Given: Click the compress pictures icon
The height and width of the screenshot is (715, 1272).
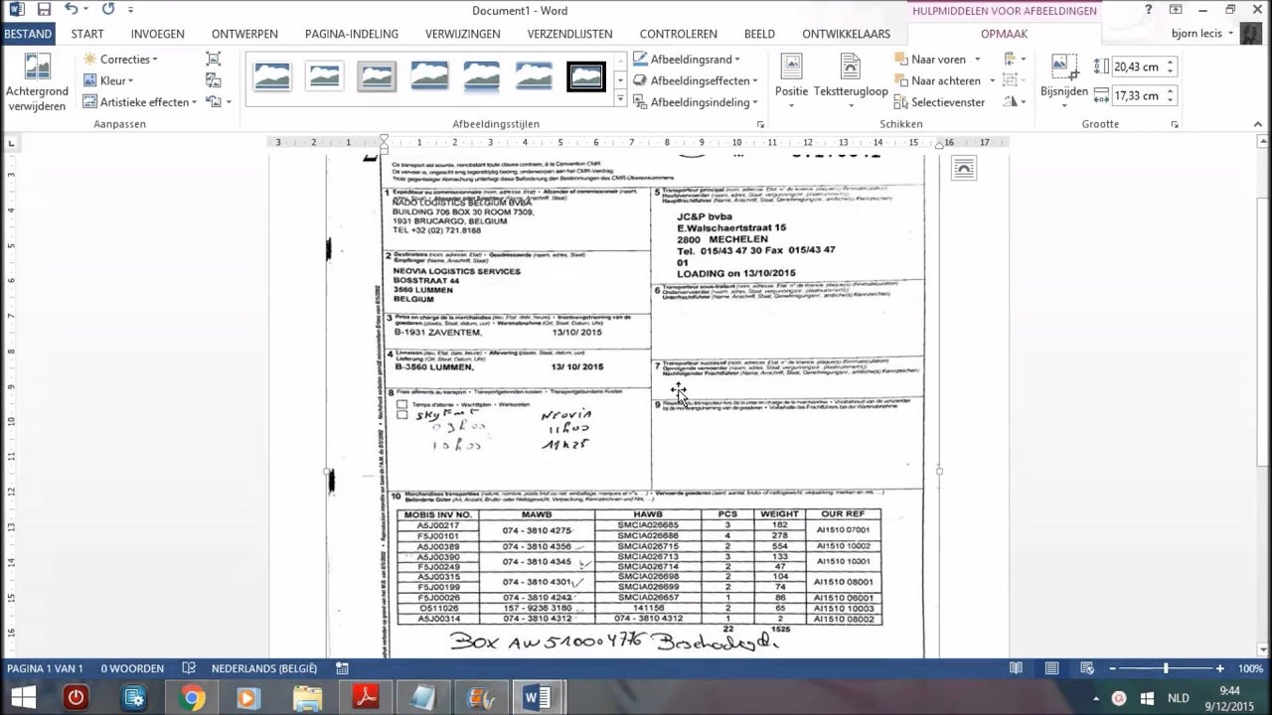Looking at the screenshot, I should [x=214, y=60].
